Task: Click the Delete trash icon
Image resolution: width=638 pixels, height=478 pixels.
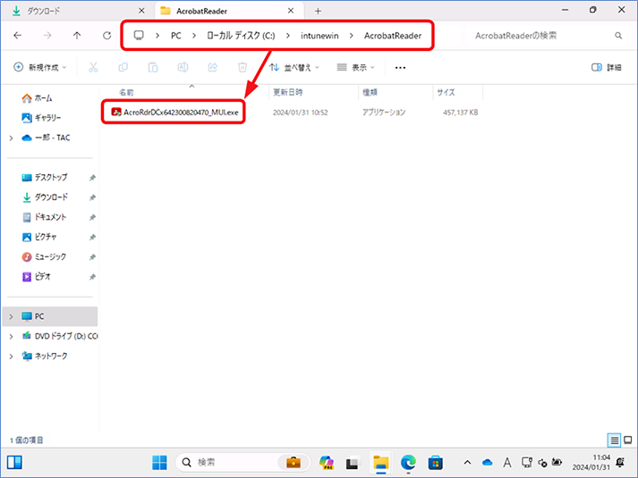Action: (x=242, y=67)
